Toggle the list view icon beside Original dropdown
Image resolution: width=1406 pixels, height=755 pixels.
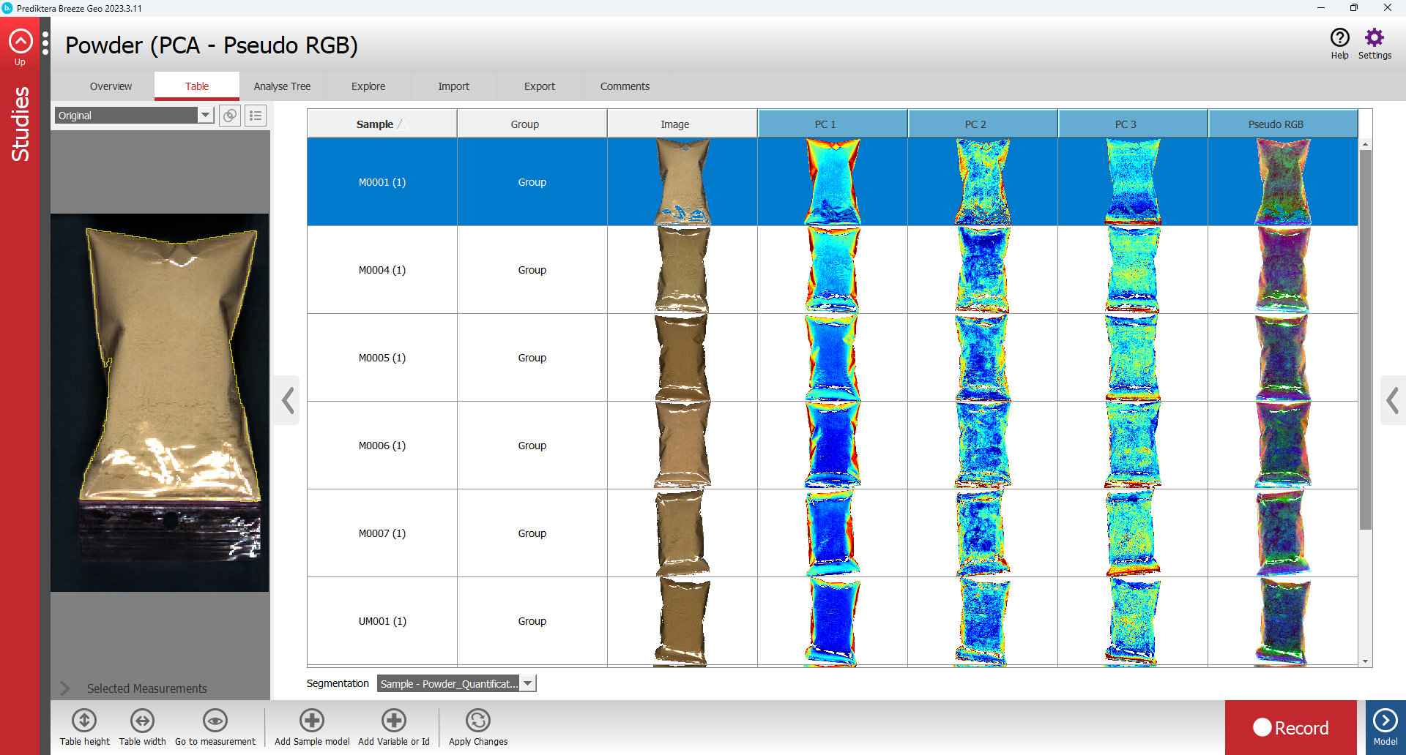[x=256, y=116]
